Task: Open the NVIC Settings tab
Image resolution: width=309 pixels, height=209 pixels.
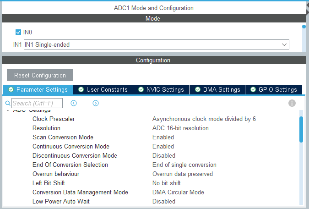Action: 161,90
